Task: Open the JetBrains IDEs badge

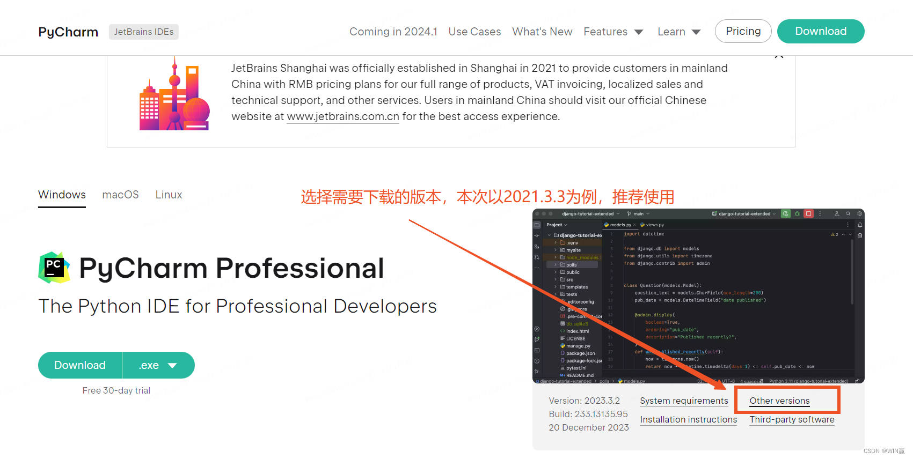Action: click(144, 32)
